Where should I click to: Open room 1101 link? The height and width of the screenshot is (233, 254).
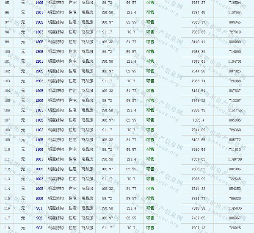(39, 110)
